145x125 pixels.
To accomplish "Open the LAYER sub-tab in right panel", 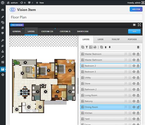I will tap(100, 40).
